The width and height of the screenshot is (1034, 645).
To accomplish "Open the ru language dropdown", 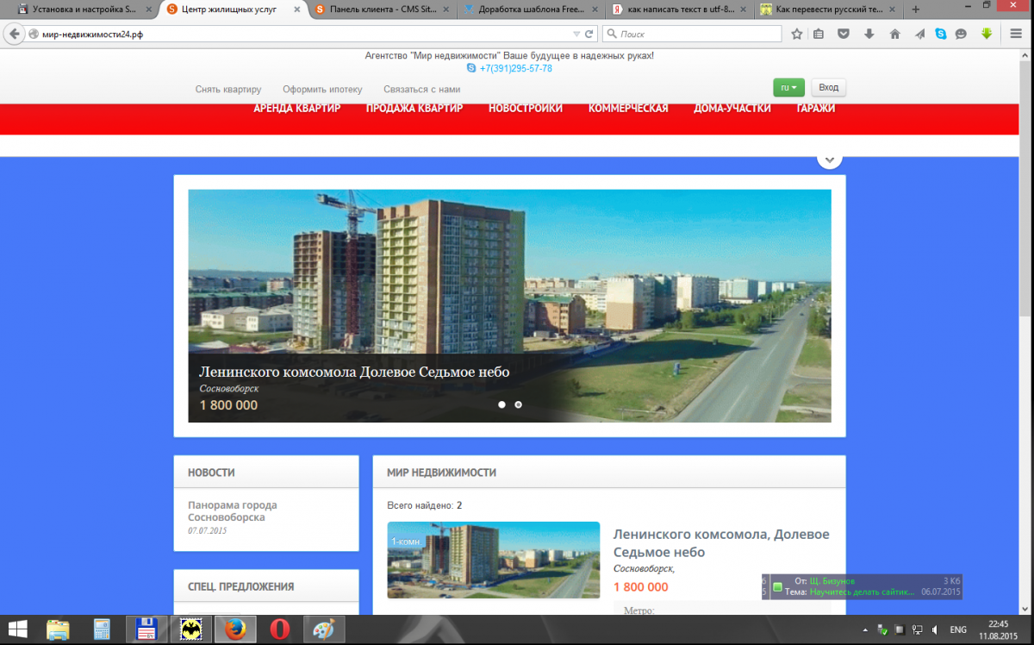I will [788, 88].
